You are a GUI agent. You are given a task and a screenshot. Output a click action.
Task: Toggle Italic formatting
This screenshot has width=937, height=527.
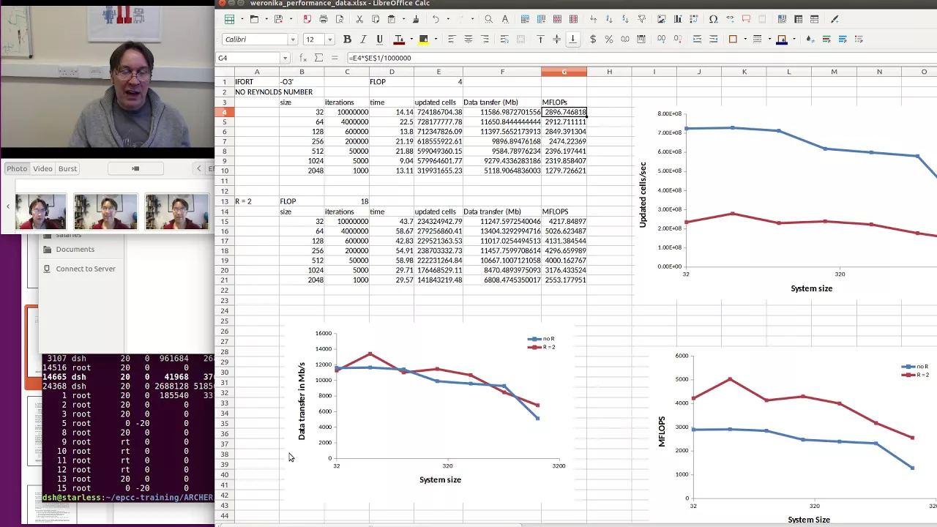[x=363, y=40]
